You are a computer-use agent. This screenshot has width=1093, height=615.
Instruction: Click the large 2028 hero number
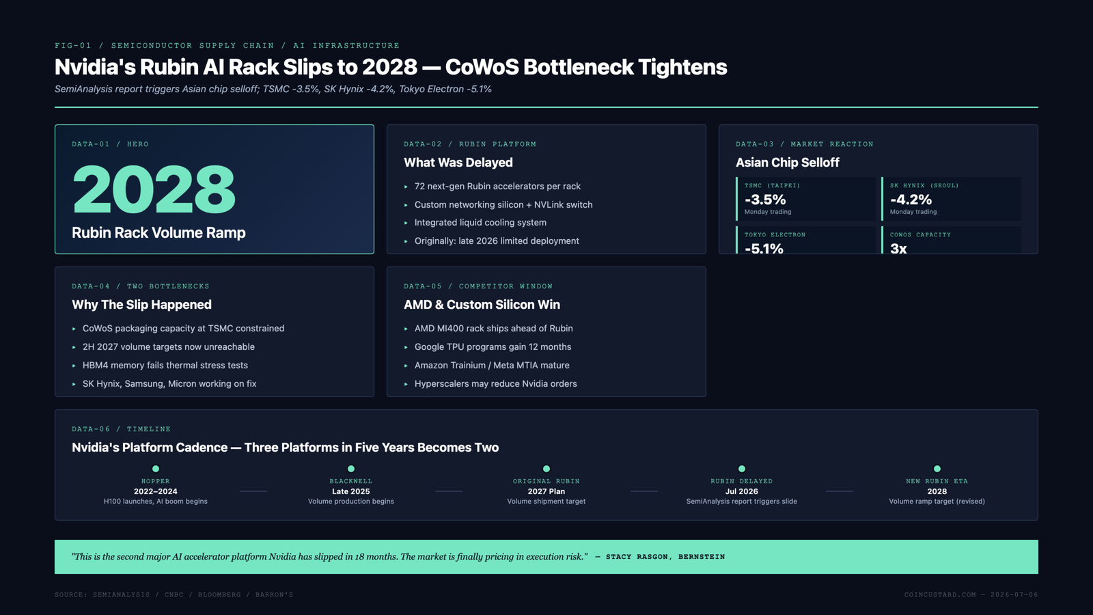point(154,189)
